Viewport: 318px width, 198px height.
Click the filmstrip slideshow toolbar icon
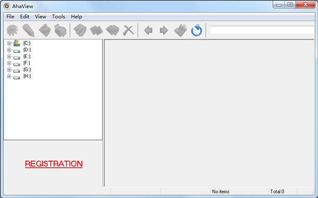(x=96, y=31)
